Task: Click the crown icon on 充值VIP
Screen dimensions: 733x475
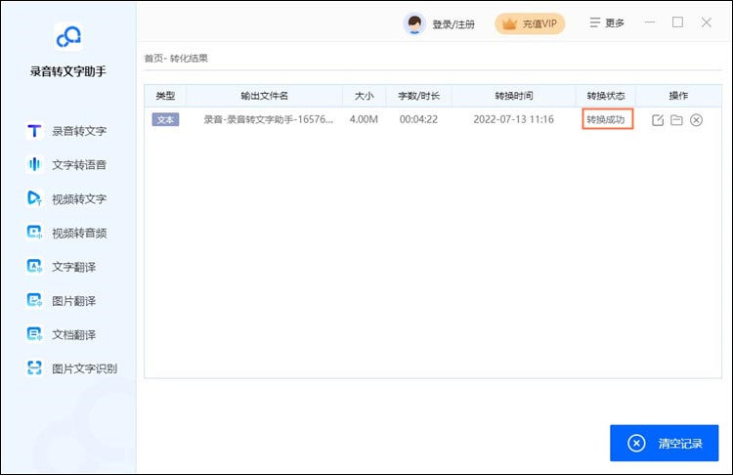Action: [x=509, y=23]
